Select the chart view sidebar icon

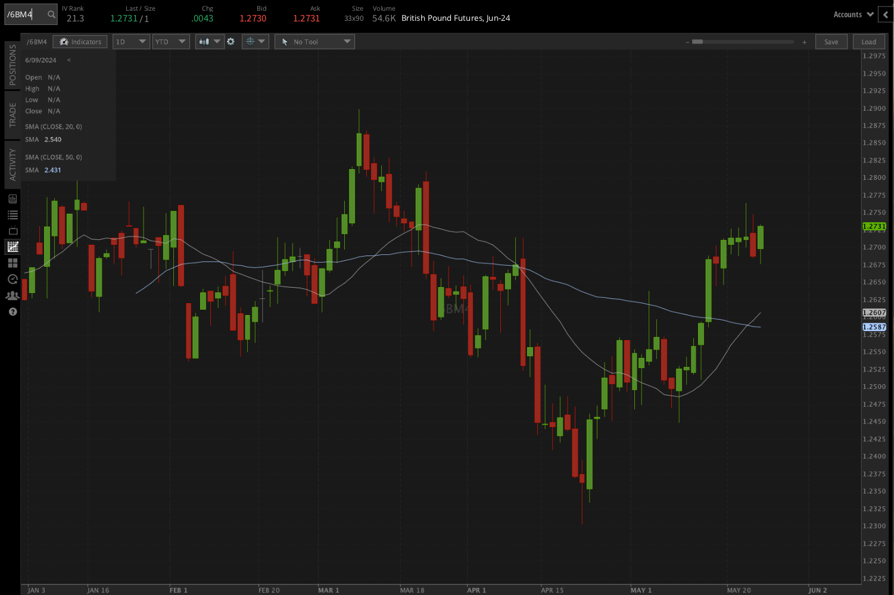coord(13,247)
